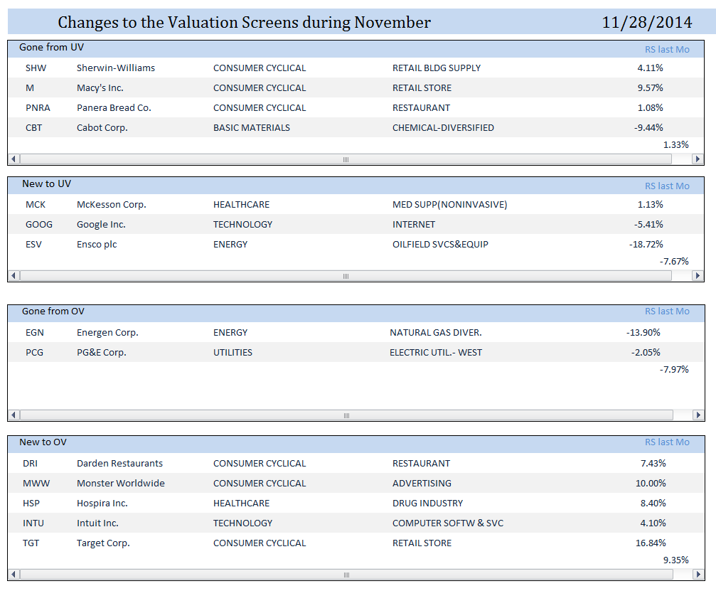Click horizontal scrollbar thumb in Gone from OV panel
Screen dimensions: 716x591
pos(346,415)
